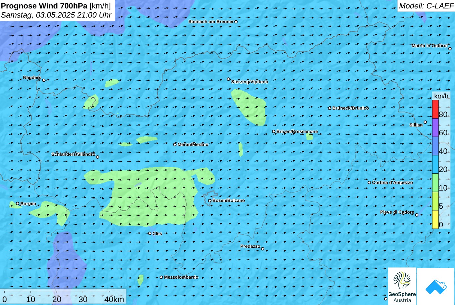
Task: Click the green 10 km/h legend swatch
Action: tap(435, 183)
